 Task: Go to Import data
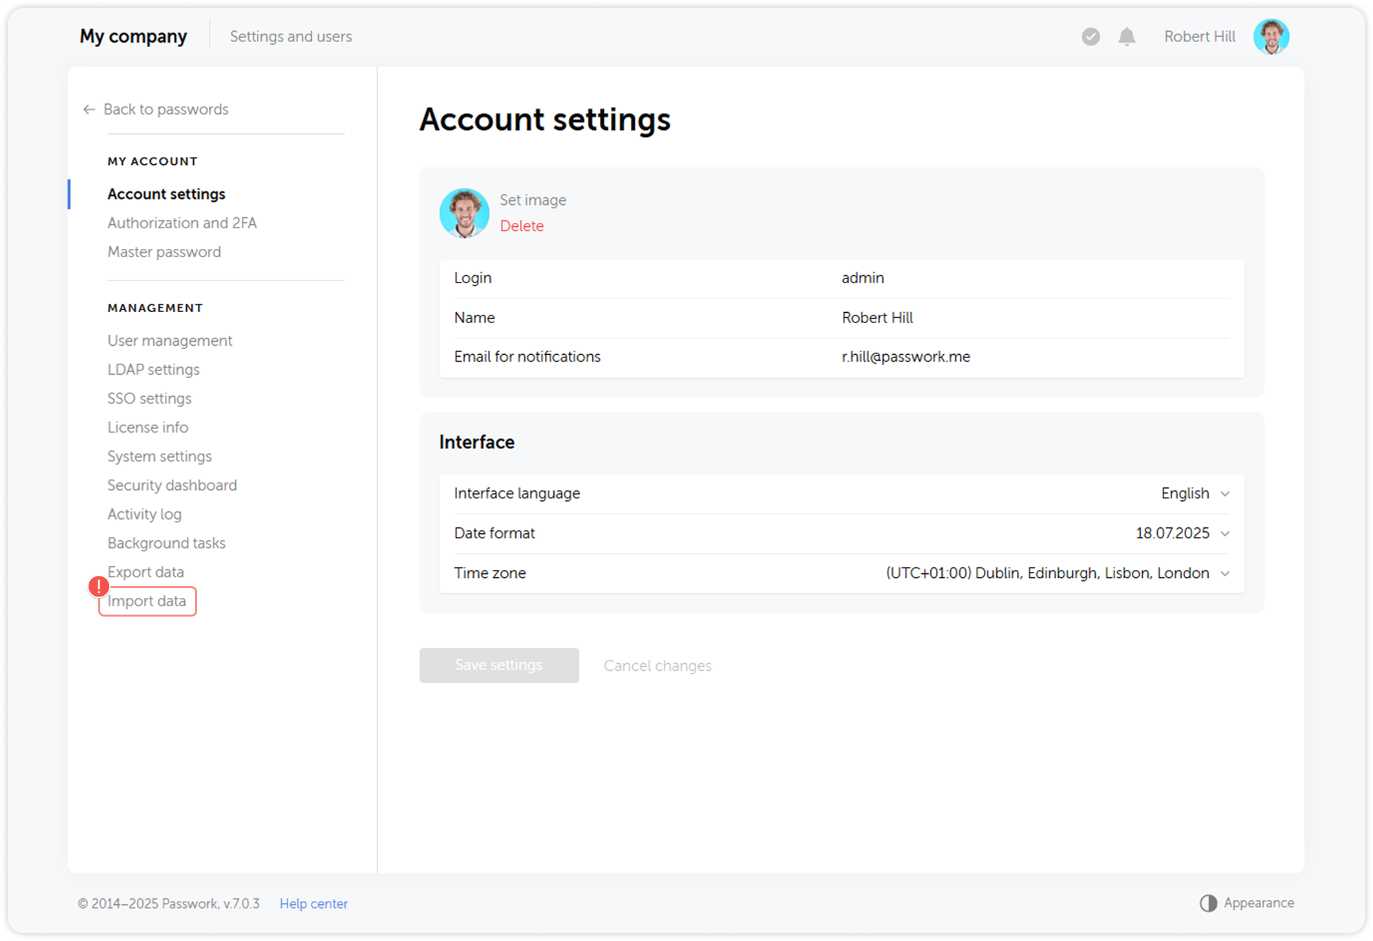[x=147, y=601]
